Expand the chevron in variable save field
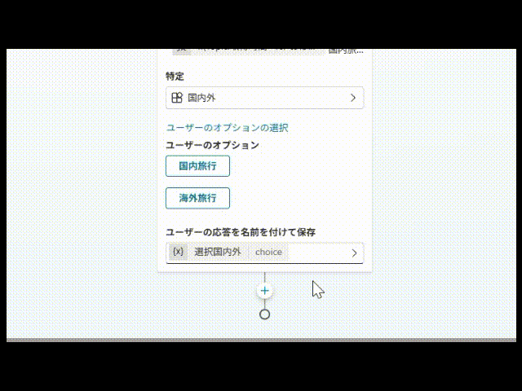522x391 pixels. point(354,253)
